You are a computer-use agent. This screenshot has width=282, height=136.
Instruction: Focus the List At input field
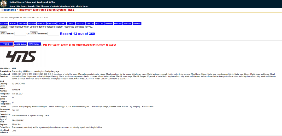click(20, 34)
